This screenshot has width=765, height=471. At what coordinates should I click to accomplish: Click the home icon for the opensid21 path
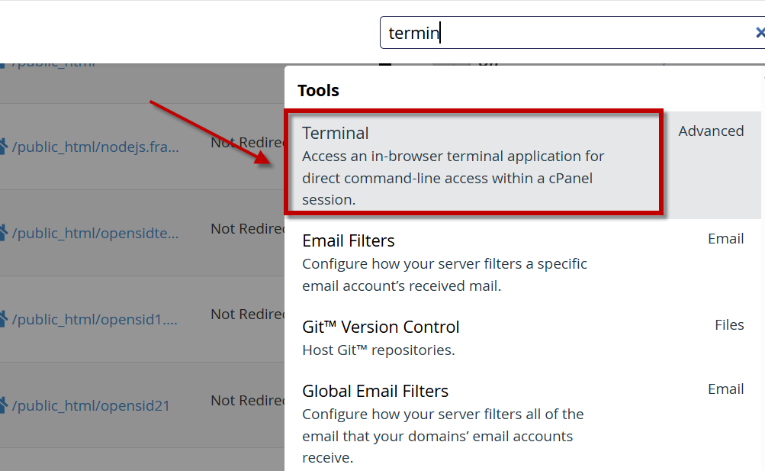pos(4,405)
